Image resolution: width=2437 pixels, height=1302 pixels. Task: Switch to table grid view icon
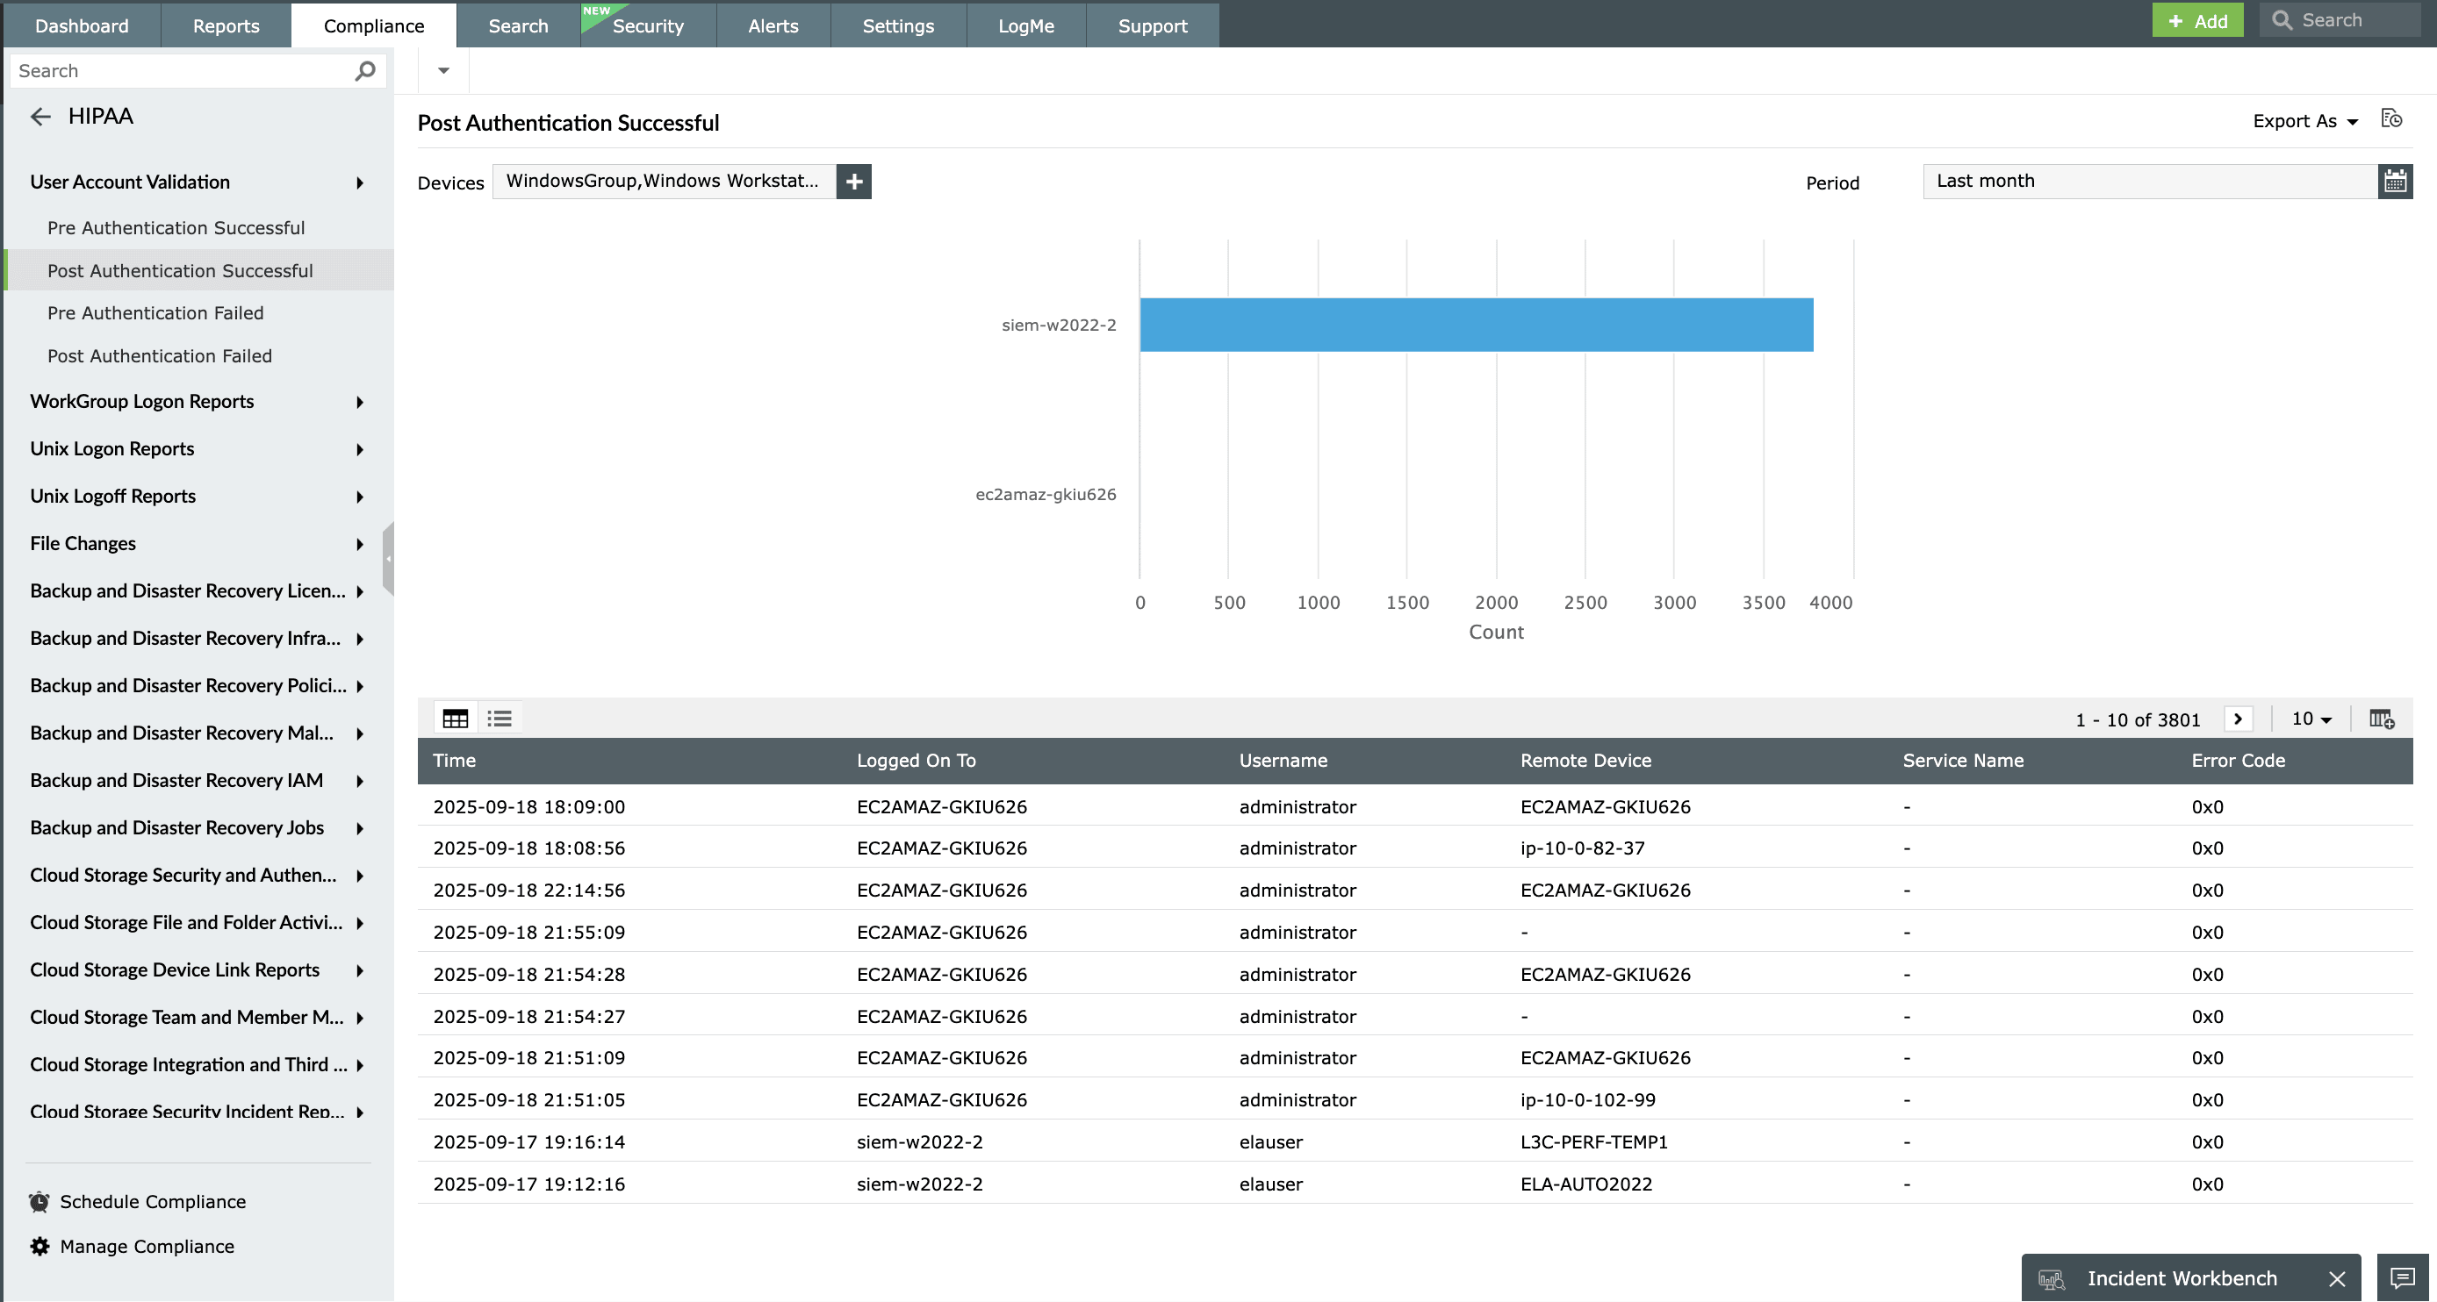[x=455, y=719]
